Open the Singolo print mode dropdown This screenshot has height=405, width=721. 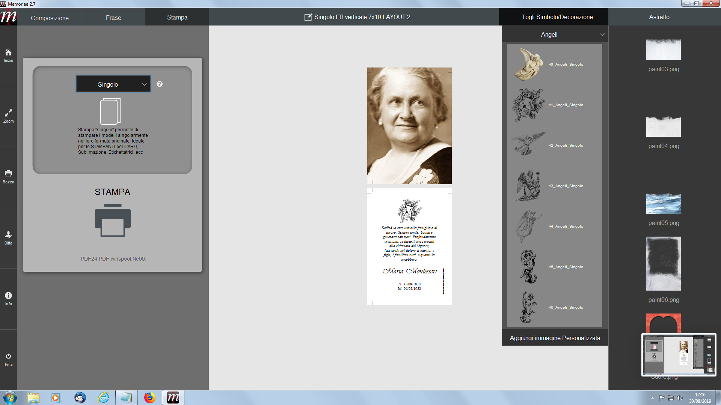pos(113,84)
